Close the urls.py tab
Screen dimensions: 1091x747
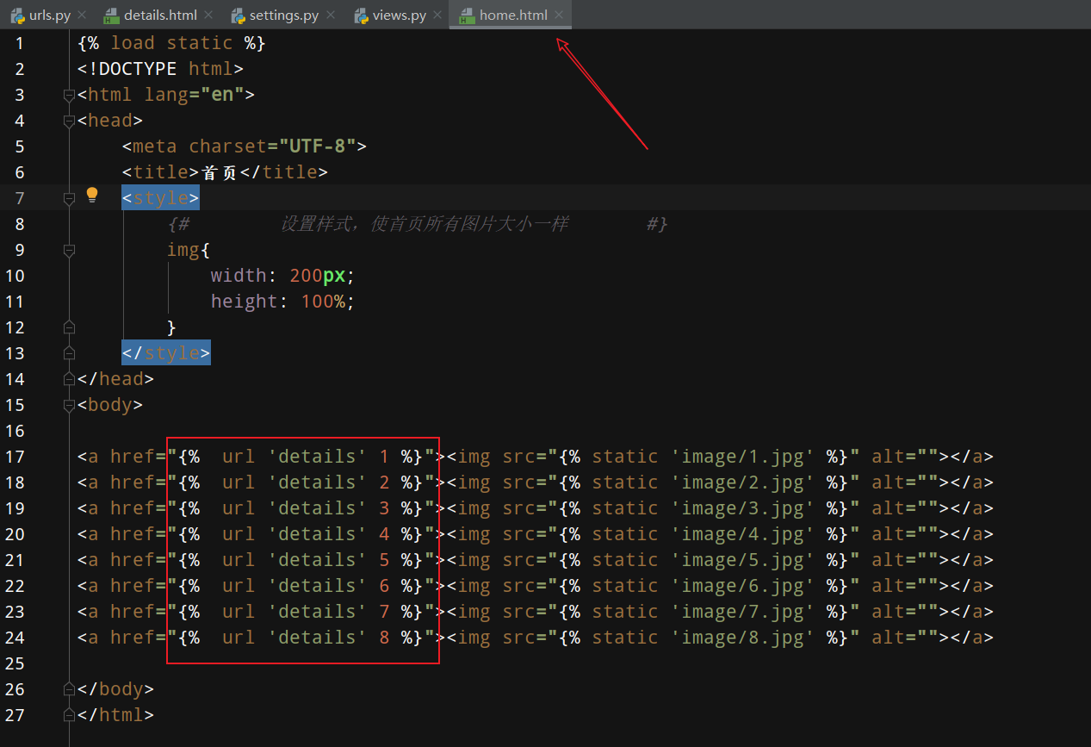tap(82, 16)
